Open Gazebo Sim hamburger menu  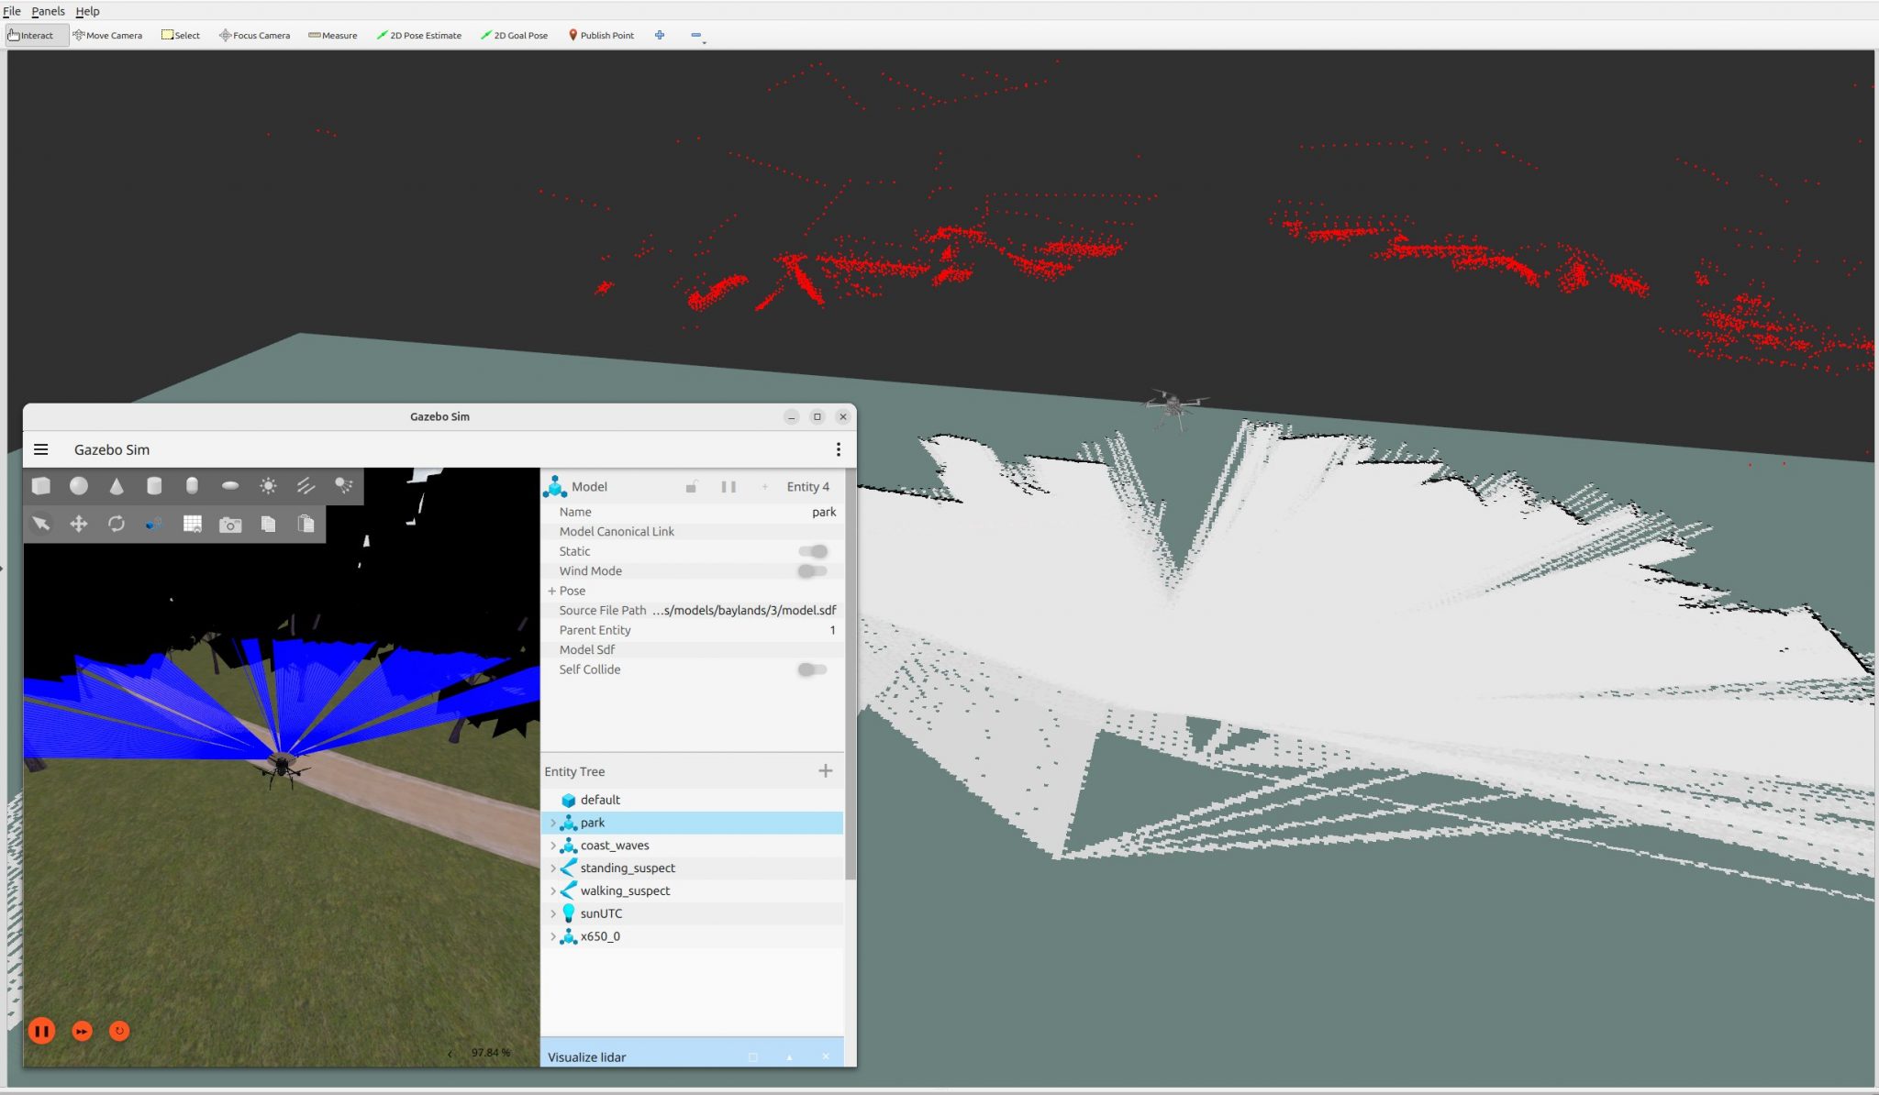click(x=41, y=449)
